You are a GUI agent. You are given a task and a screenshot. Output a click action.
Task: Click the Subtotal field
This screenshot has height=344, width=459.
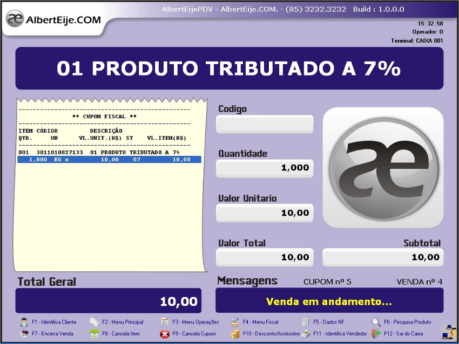383,257
